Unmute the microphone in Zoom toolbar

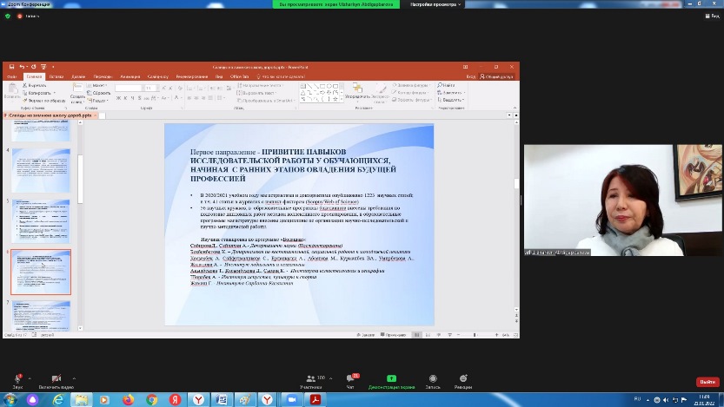18,377
